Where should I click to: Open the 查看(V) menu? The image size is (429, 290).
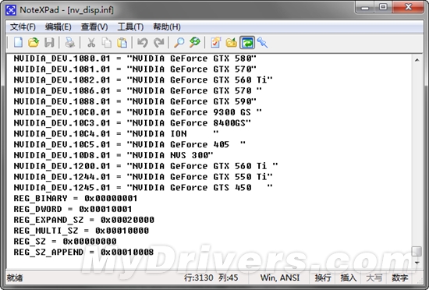(x=94, y=27)
